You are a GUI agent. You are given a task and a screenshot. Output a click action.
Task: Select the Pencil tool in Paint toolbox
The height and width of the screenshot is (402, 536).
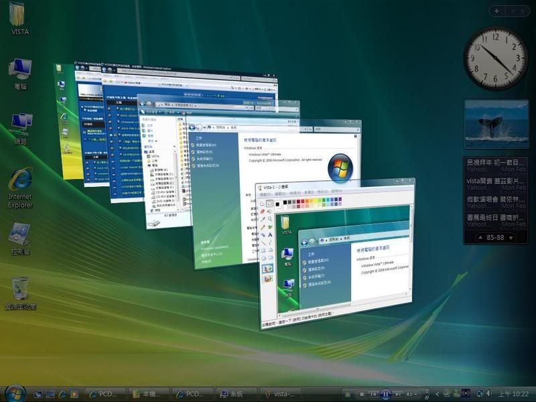[x=263, y=227]
